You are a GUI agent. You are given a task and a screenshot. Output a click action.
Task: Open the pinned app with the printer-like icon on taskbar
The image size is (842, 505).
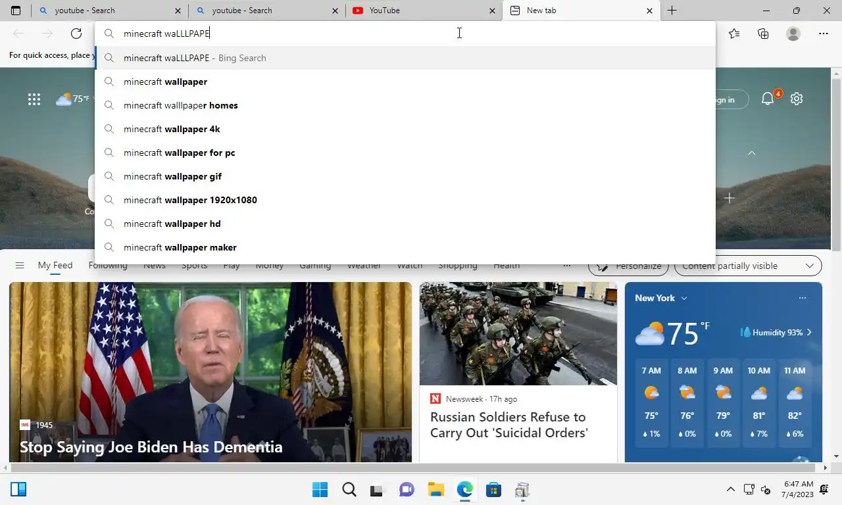click(522, 490)
